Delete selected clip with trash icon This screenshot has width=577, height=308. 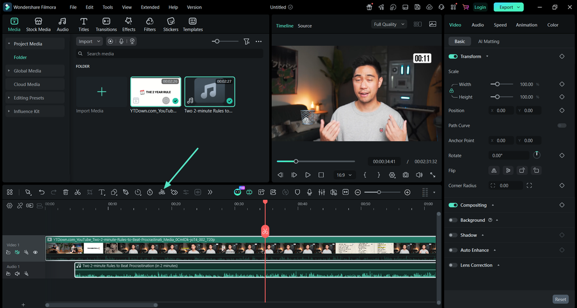click(65, 192)
